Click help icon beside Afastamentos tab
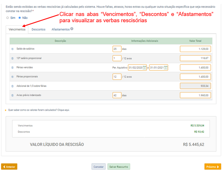This screenshot has height=171, width=223. pos(72,28)
